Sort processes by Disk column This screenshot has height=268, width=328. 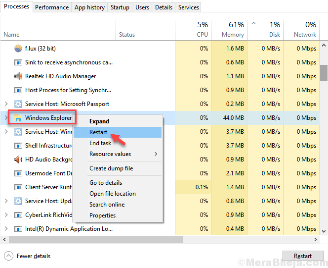coord(265,30)
